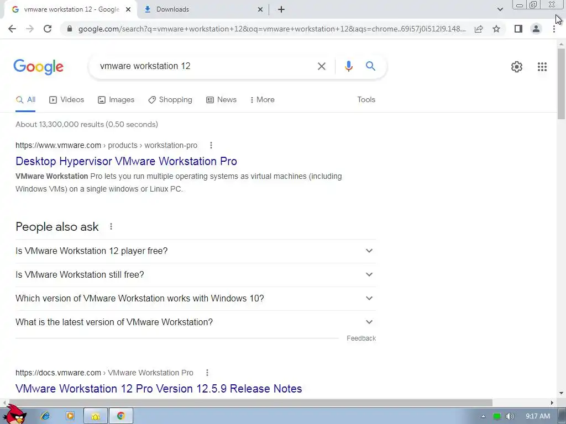This screenshot has width=566, height=424.
Task: Focus the browser address bar
Action: (271, 29)
